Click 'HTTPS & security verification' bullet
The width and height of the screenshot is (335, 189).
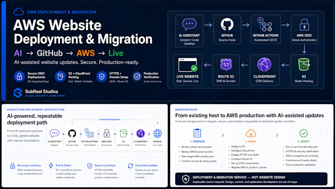pos(302,151)
